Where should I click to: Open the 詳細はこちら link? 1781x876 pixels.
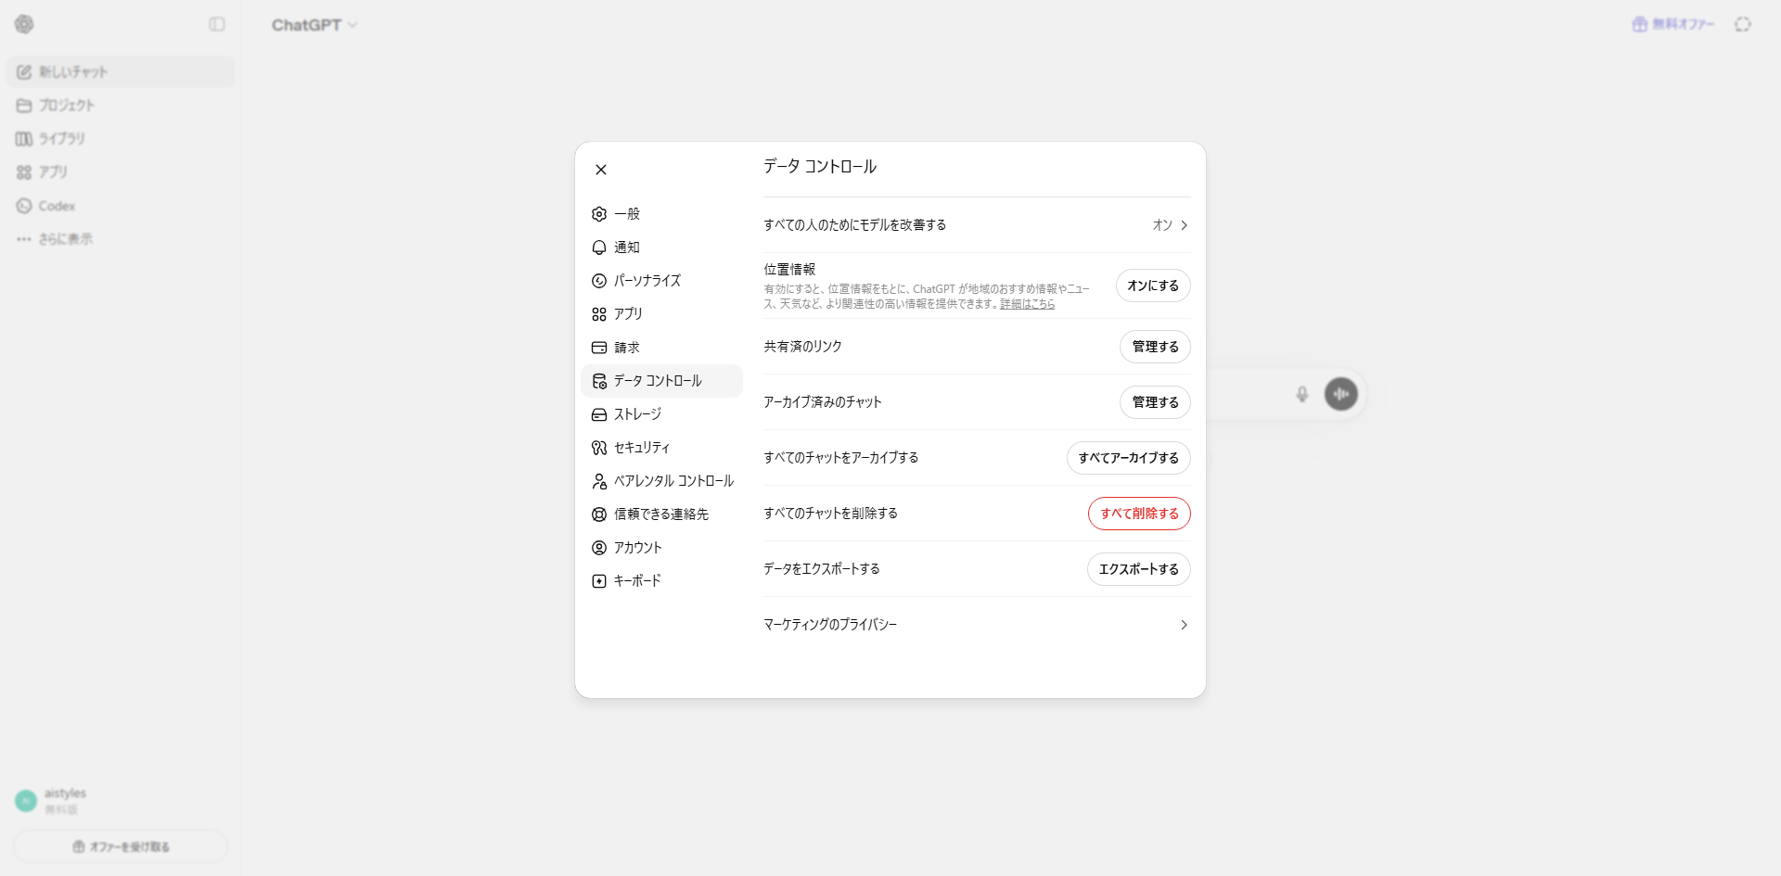tap(1027, 304)
